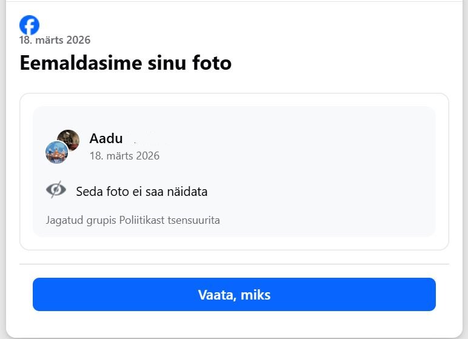Click the post date under Aadu
The height and width of the screenshot is (339, 468).
point(124,156)
